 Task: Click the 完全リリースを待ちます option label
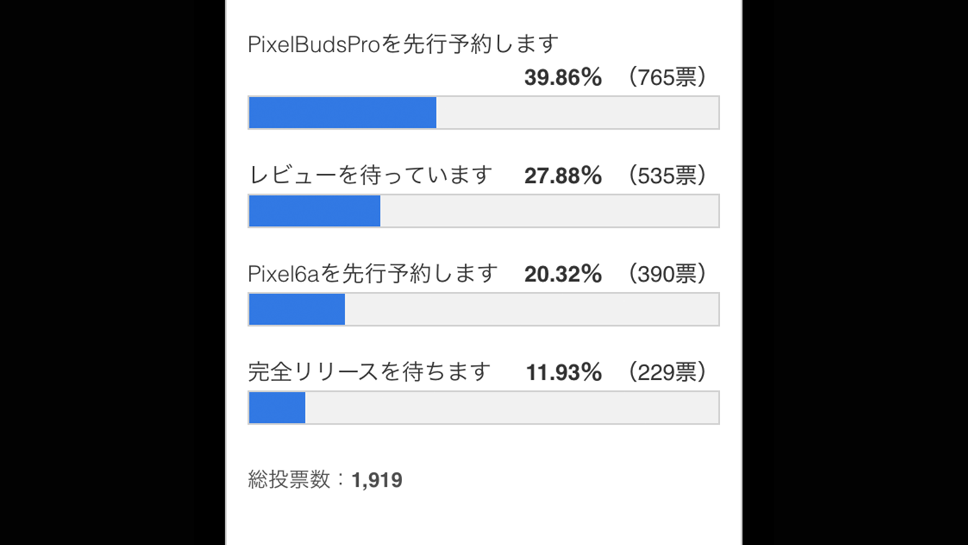(369, 372)
